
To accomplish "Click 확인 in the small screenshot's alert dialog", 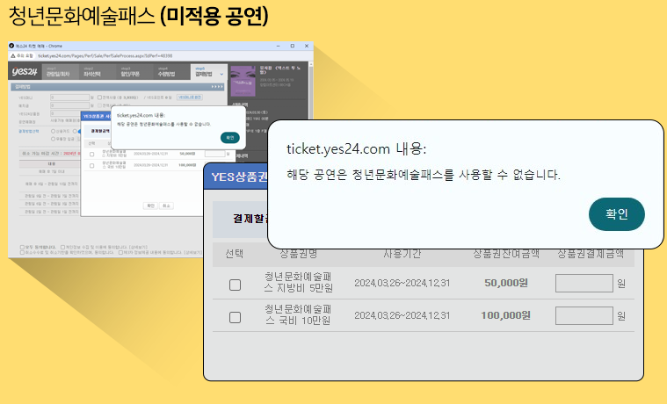I will coord(230,138).
